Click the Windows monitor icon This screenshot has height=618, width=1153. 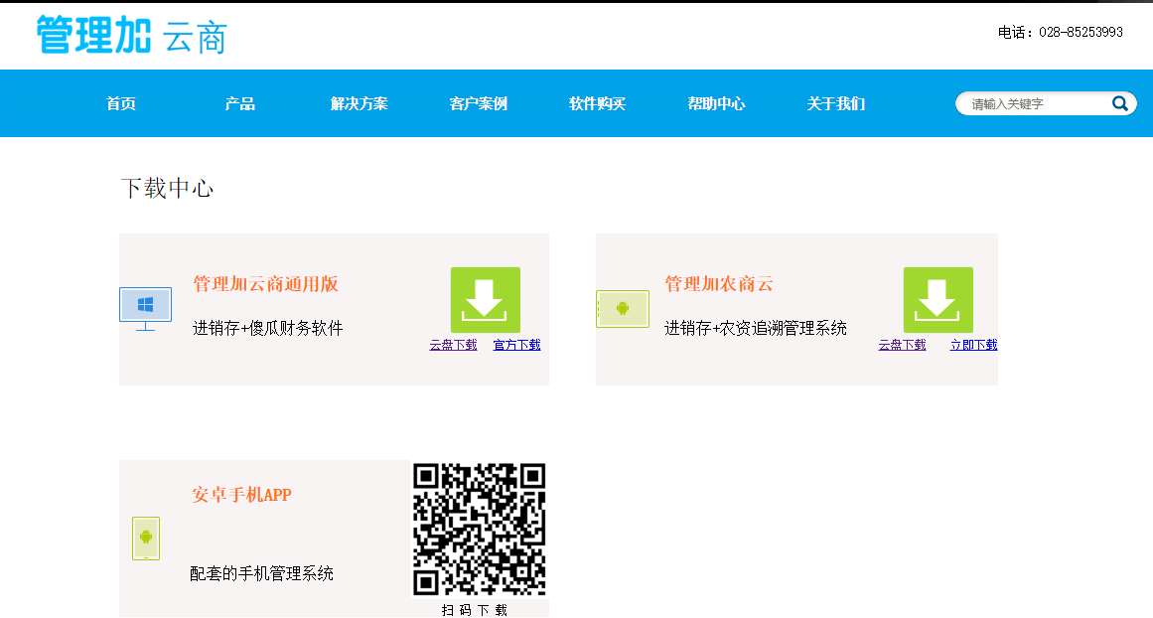click(146, 309)
